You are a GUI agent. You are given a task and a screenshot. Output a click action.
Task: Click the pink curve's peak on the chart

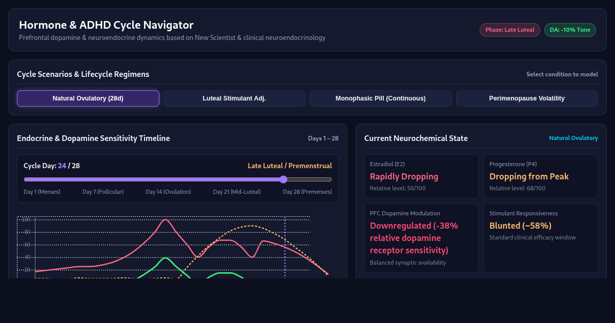pyautogui.click(x=165, y=219)
